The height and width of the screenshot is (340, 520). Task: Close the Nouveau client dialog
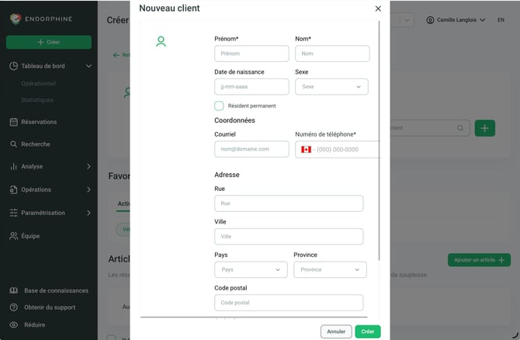(x=378, y=9)
